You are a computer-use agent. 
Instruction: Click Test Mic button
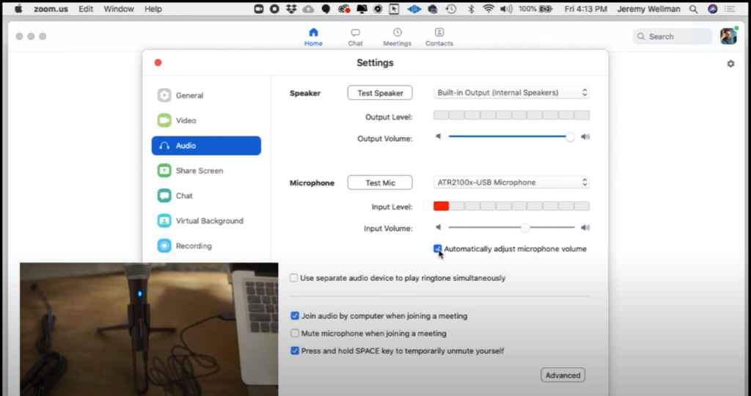[x=380, y=183]
